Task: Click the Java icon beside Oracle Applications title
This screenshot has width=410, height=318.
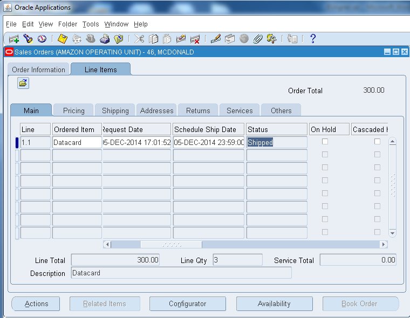Action: (x=8, y=8)
